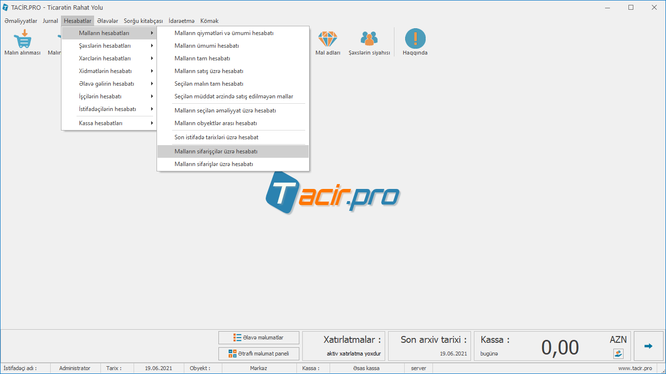
Task: Expand the Xərclərin hesabatları submenu
Action: coord(105,58)
